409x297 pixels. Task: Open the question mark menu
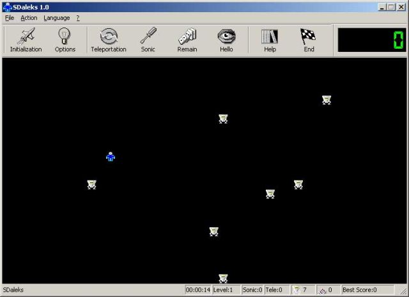click(78, 18)
